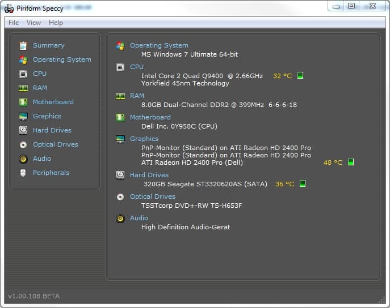Click the green temperature indicator next to 36 °C

coord(303,183)
